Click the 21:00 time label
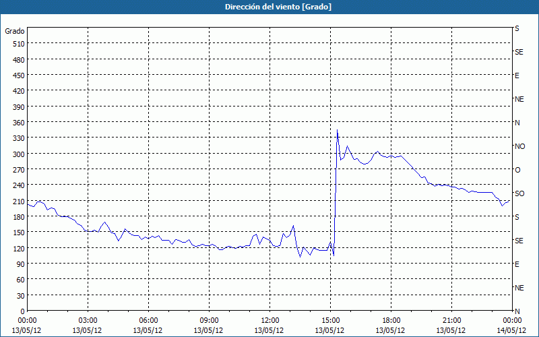Screen dimensions: 539x337 (451, 321)
